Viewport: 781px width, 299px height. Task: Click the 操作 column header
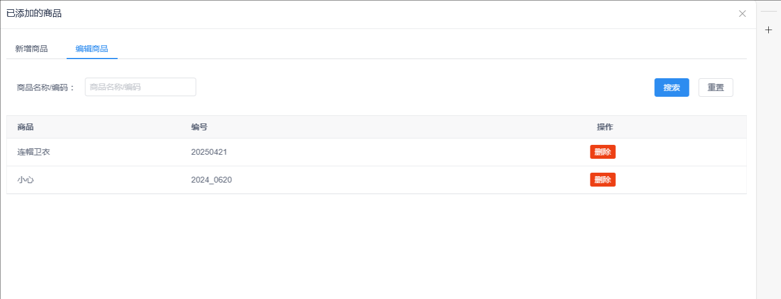(x=605, y=127)
